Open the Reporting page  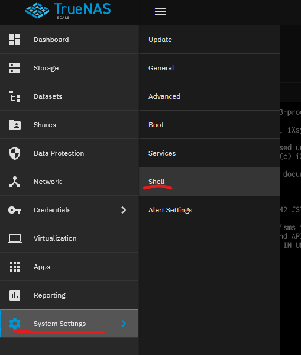pos(69,295)
